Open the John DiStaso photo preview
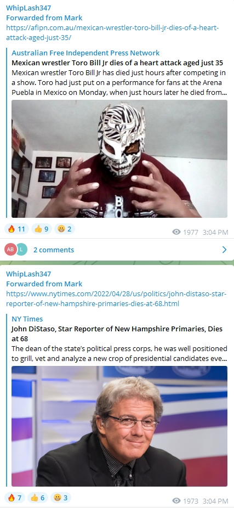The width and height of the screenshot is (234, 508). pyautogui.click(x=119, y=426)
